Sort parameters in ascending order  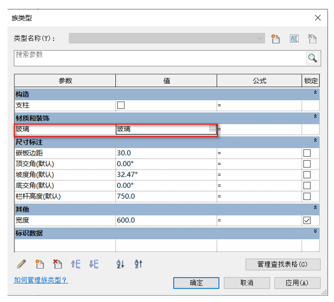point(121,264)
